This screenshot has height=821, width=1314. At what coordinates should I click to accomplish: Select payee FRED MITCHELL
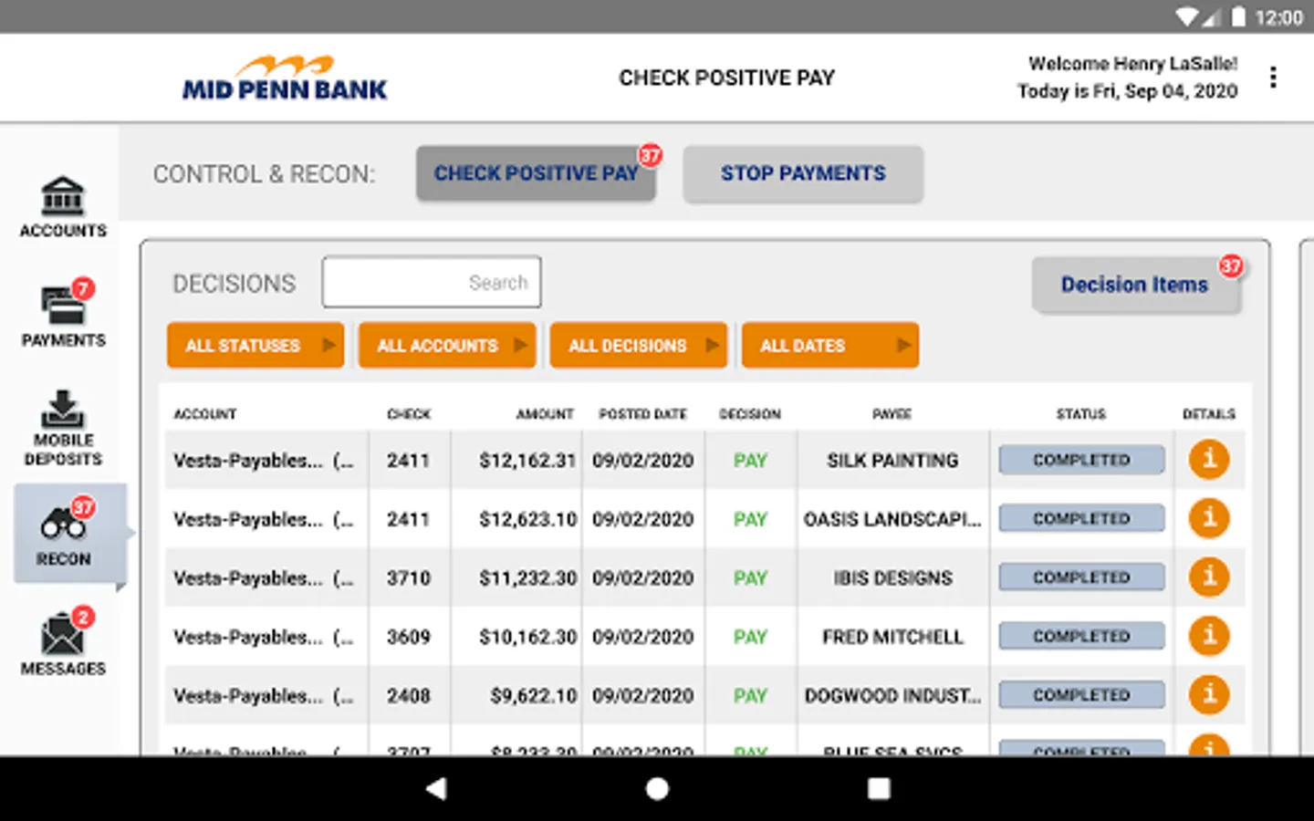click(x=892, y=637)
